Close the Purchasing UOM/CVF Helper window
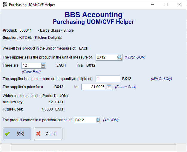The image size is (187, 152). tap(180, 5)
